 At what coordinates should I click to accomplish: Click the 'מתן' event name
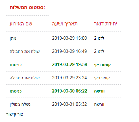click(13, 38)
